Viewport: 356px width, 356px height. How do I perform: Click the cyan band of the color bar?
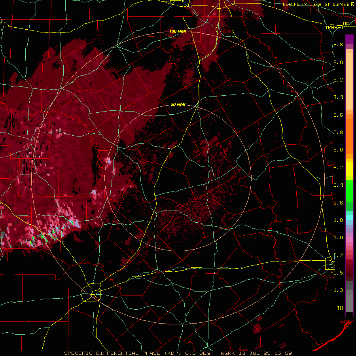click(349, 218)
